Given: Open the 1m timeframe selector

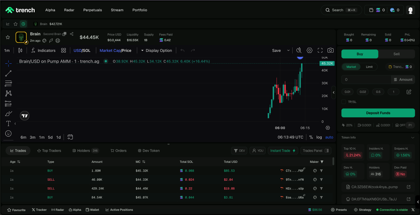Looking at the screenshot, I should [x=7, y=50].
